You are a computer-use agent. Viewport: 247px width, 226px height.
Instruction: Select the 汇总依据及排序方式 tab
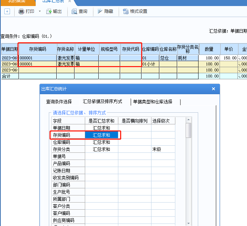[102, 102]
